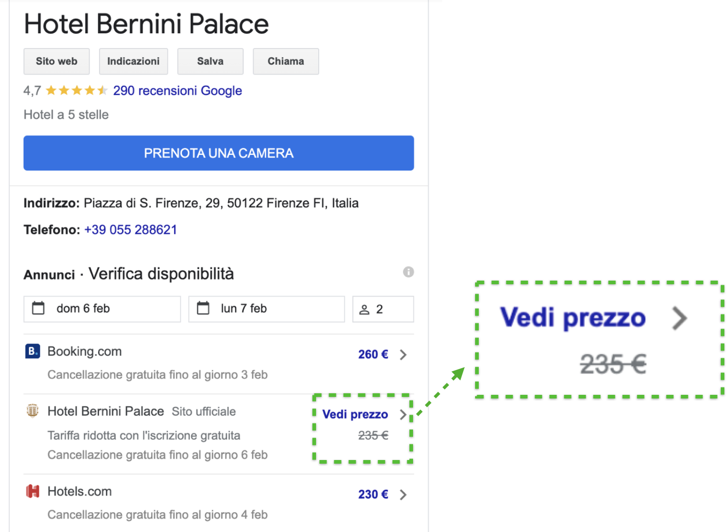This screenshot has height=532, width=727.
Task: Save the hotel with Salva
Action: 210,62
